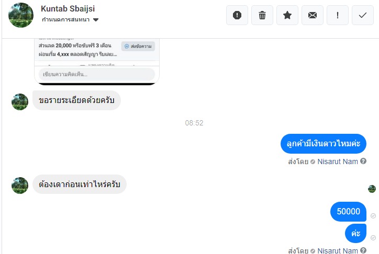Mark conversation unread with envelope icon
The image size is (379, 254).
point(313,15)
